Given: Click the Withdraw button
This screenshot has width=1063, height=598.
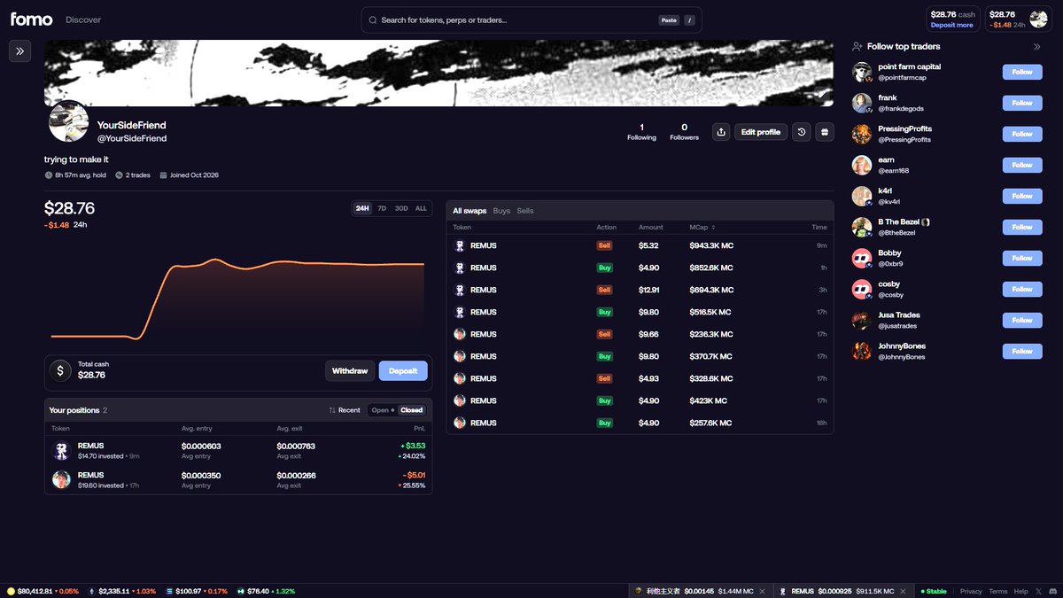Looking at the screenshot, I should [x=350, y=371].
